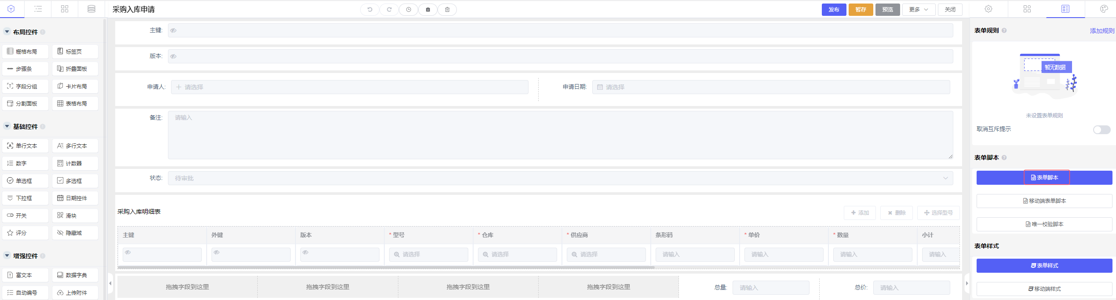
Task: Switch to the form rules list tab
Action: point(1065,9)
